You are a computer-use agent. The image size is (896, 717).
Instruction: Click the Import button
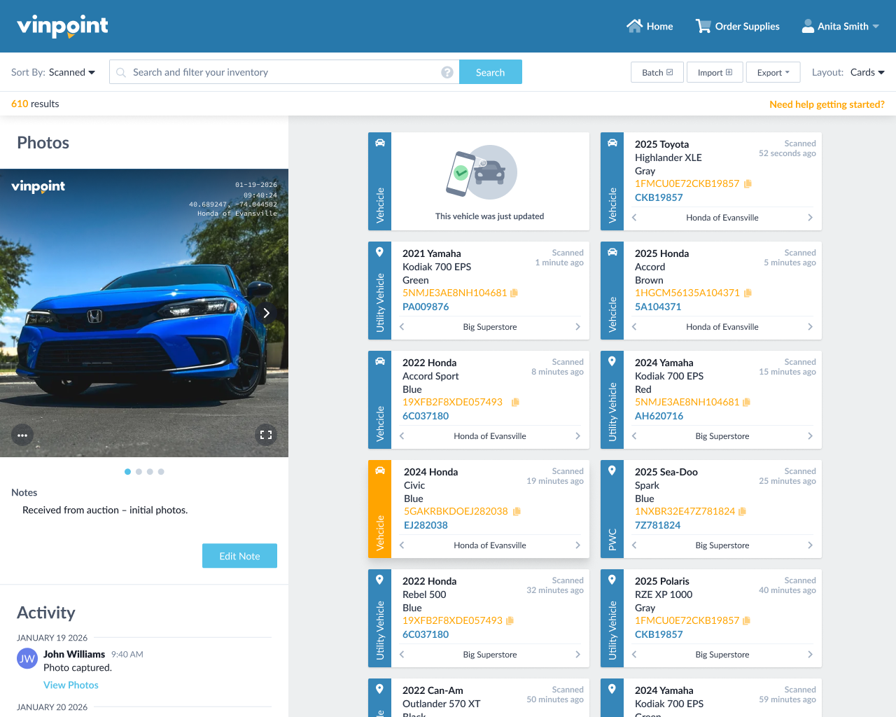715,72
